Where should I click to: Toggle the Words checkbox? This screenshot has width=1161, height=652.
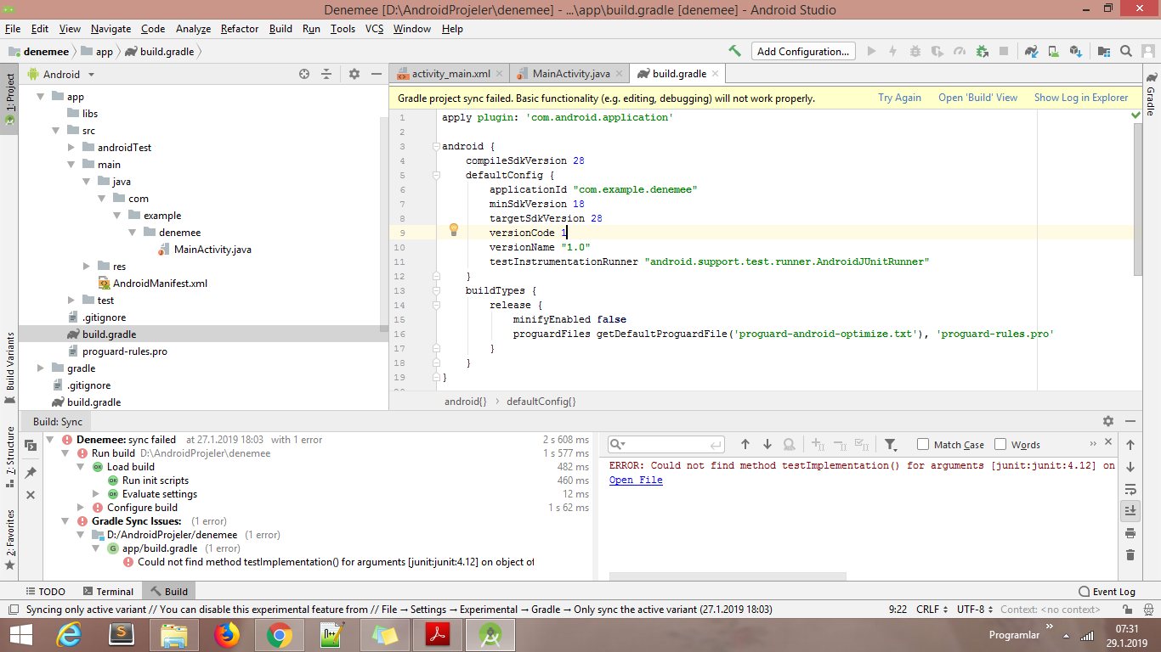point(1000,444)
